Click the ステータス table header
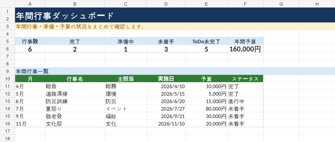Screen dimensions: 335x142 click(x=245, y=79)
